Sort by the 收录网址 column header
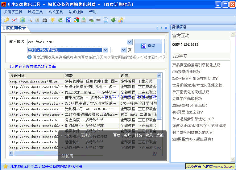This screenshot has width=236, height=170. pyautogui.click(x=36, y=76)
